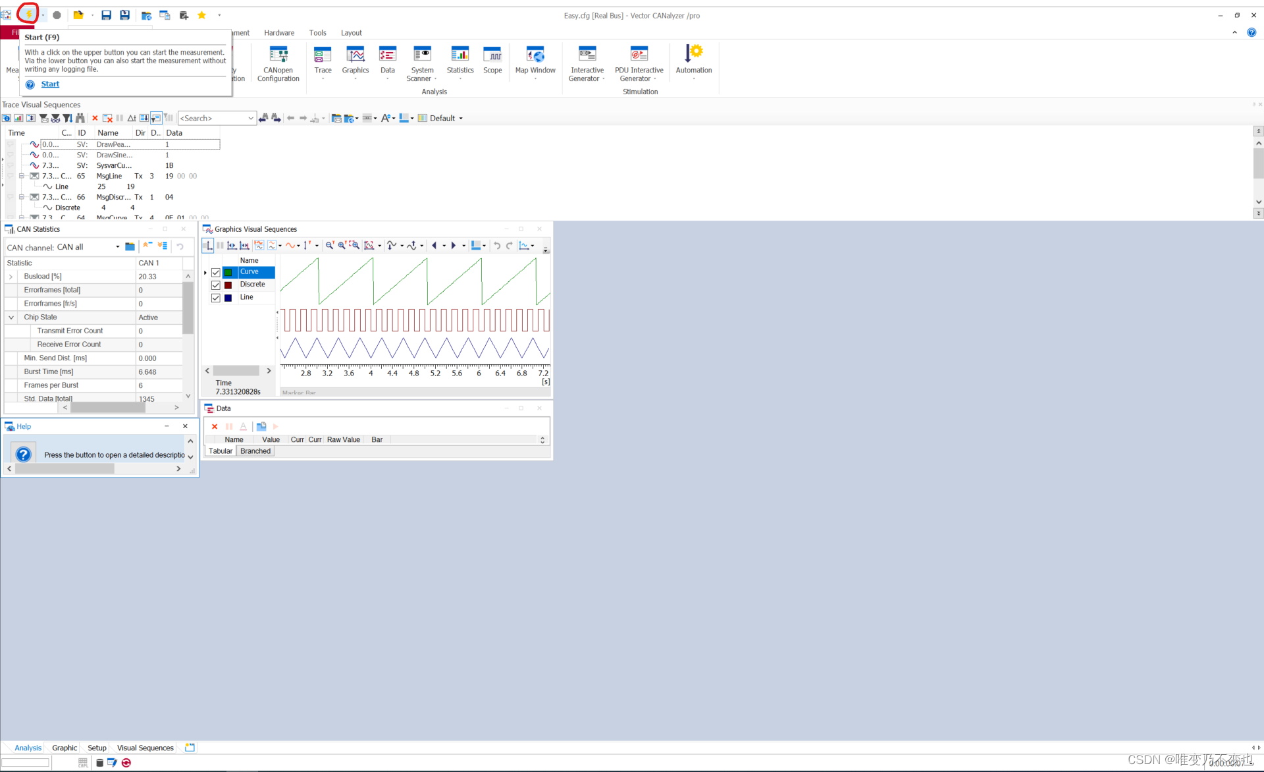Expand the Busload [%] row
This screenshot has width=1264, height=772.
tap(11, 277)
